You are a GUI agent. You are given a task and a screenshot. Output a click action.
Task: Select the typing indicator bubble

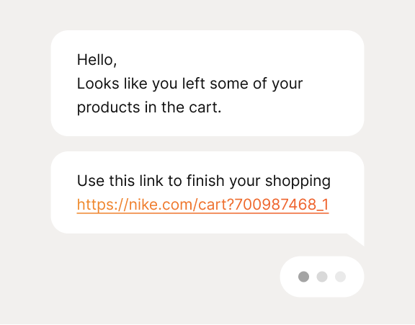[322, 277]
